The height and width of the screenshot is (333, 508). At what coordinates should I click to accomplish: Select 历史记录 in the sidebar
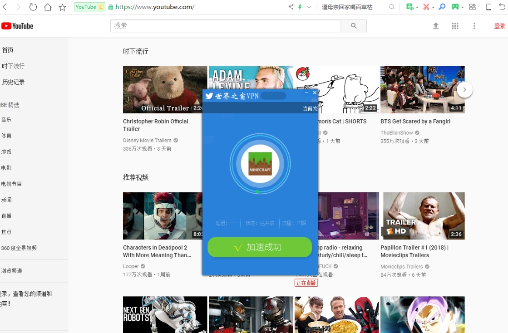(13, 82)
